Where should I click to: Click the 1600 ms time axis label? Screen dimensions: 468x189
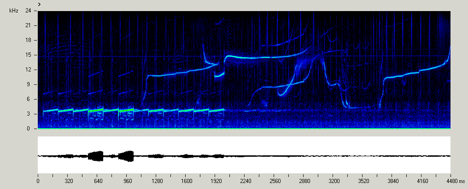tap(187, 181)
